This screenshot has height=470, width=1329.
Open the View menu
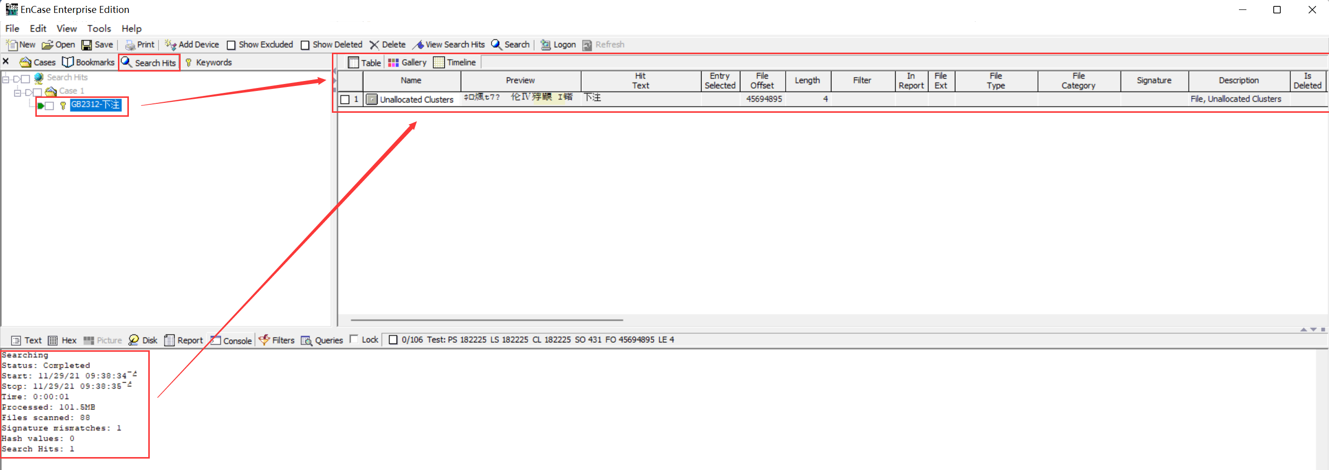click(x=67, y=28)
